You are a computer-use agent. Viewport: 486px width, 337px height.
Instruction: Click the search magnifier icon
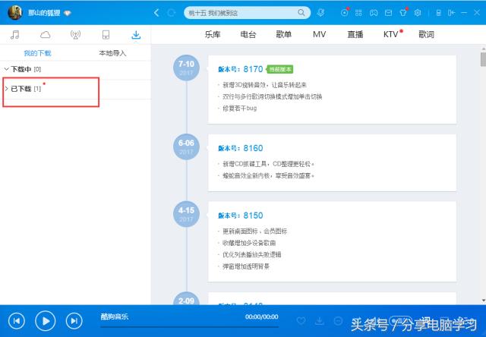[x=301, y=13]
